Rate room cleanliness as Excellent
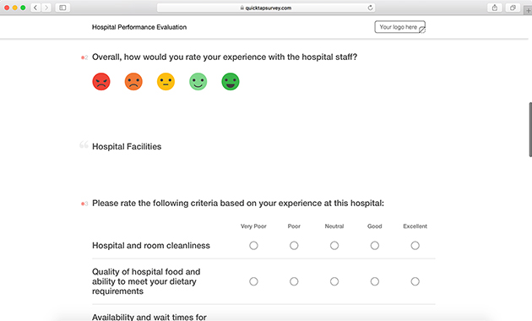This screenshot has width=532, height=321. tap(415, 245)
